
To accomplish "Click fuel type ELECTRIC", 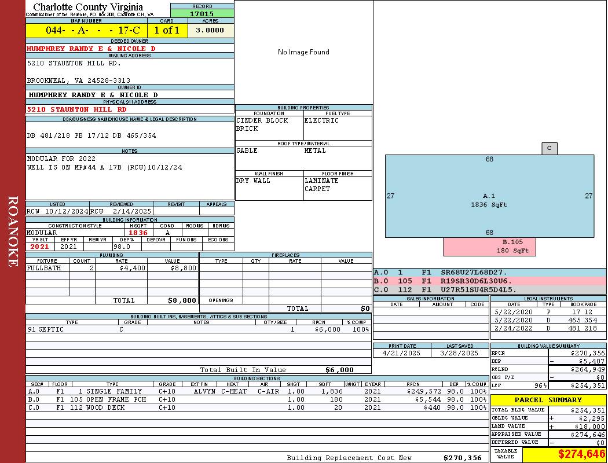I will coord(321,120).
